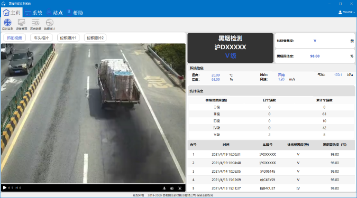Select the 主页 home tab
Screen dimensions: 357x198
pos(12,13)
